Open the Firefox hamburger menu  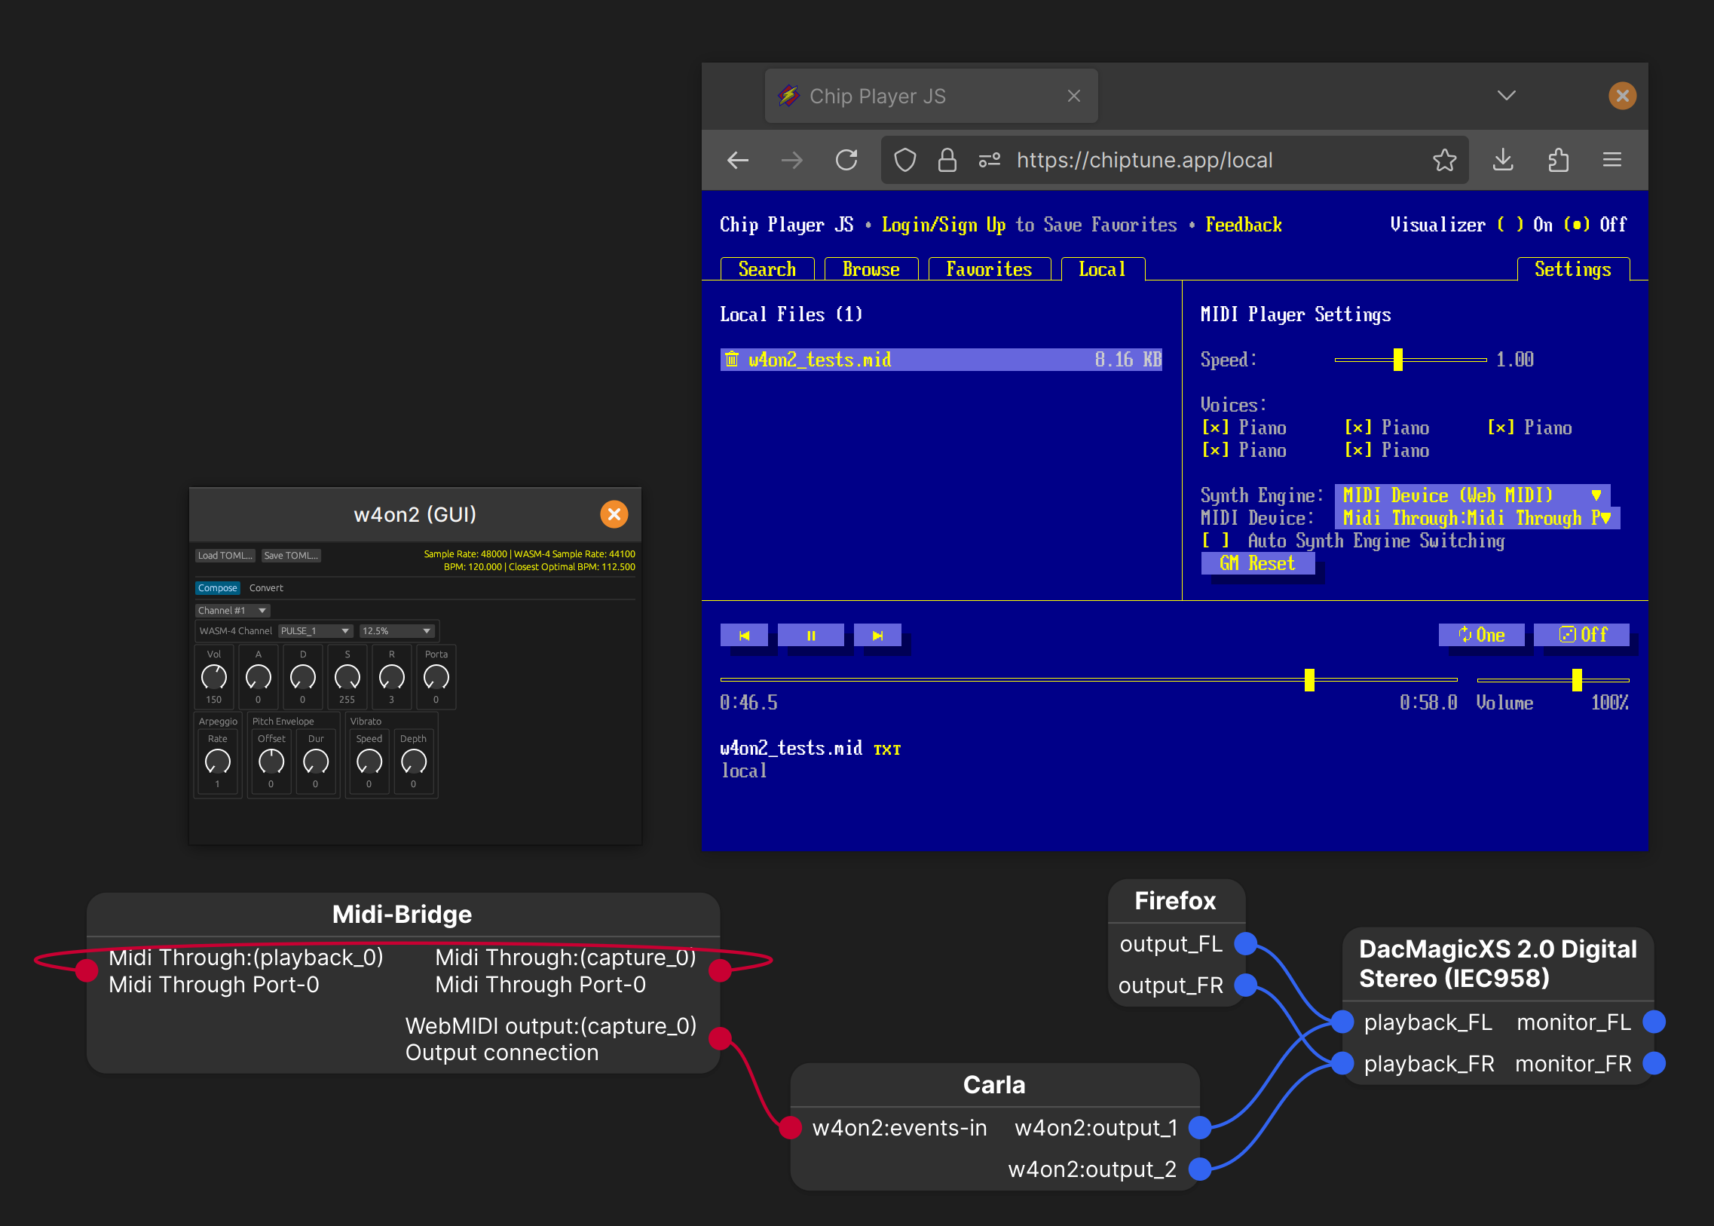point(1612,160)
